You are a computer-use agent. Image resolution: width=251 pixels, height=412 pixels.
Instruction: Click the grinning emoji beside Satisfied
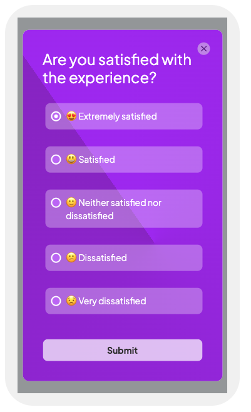71,159
